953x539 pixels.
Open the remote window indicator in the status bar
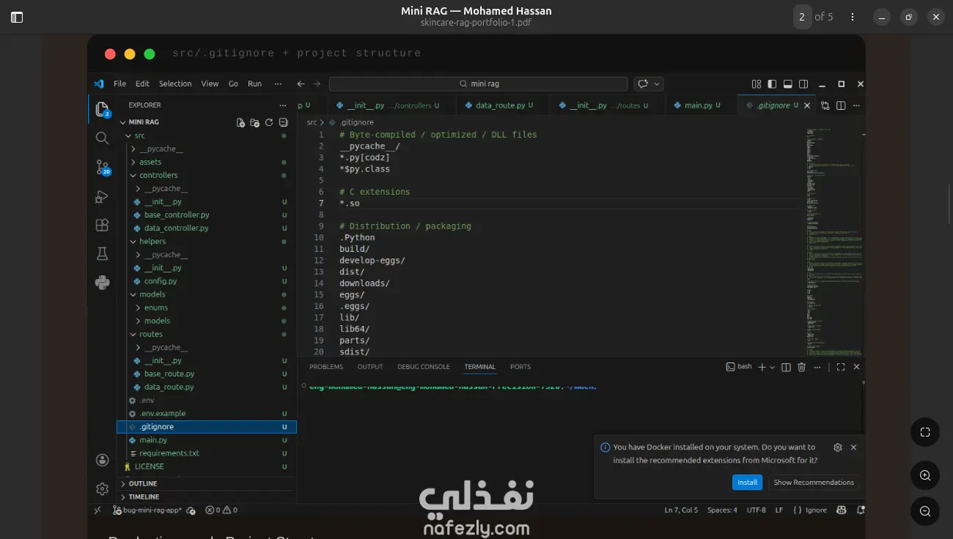pyautogui.click(x=97, y=510)
